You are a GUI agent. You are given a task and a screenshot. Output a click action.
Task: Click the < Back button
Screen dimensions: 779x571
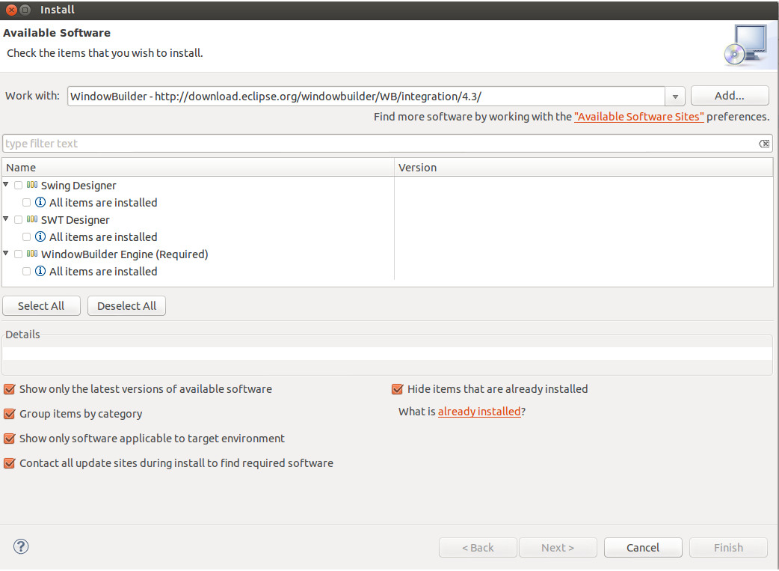(478, 548)
